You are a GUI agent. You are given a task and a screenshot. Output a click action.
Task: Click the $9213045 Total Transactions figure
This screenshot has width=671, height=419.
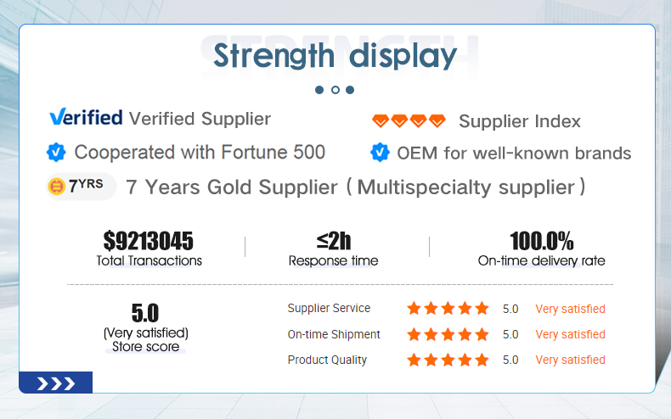click(x=149, y=241)
